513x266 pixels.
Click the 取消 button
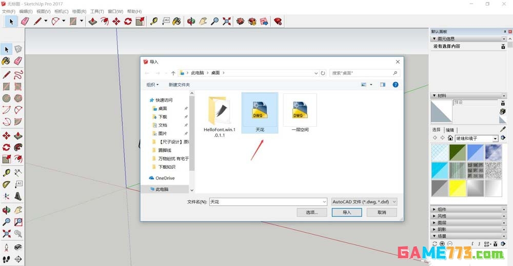382,212
